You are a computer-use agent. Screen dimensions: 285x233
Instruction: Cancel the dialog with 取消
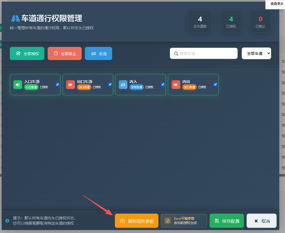[x=262, y=221]
